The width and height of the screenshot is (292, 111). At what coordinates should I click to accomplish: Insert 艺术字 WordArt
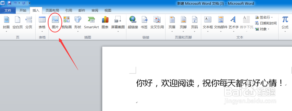coord(234,24)
